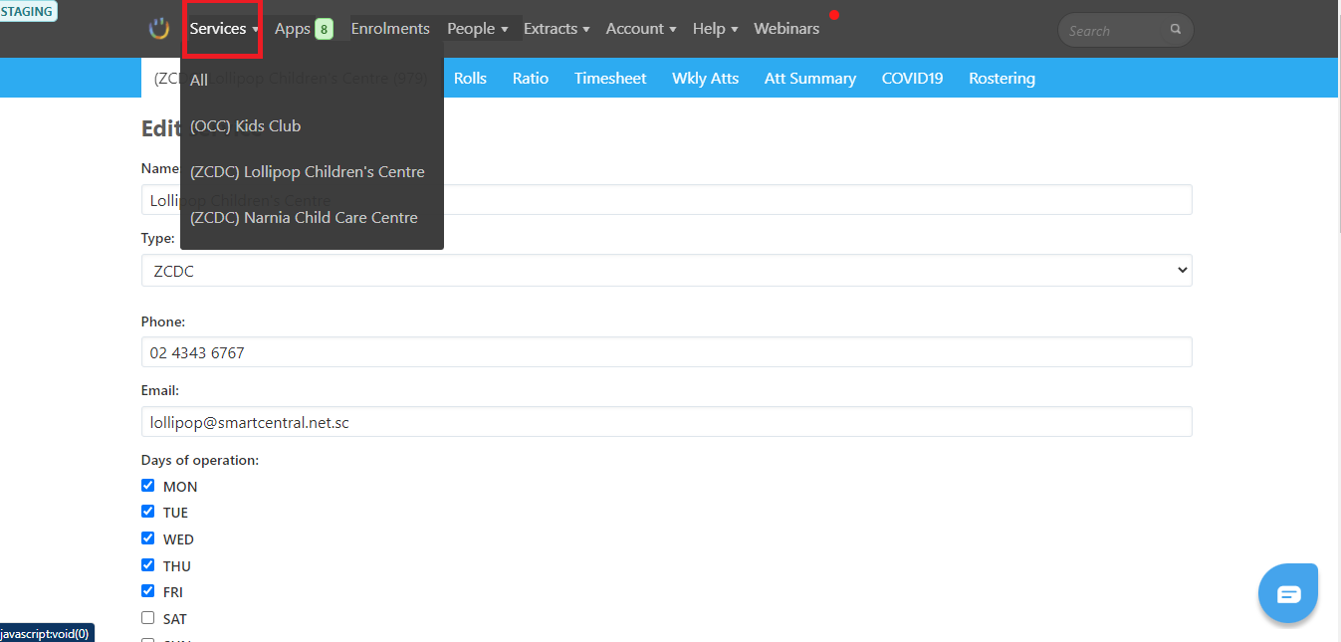
Task: Open the COVID19 tab
Action: (x=912, y=78)
